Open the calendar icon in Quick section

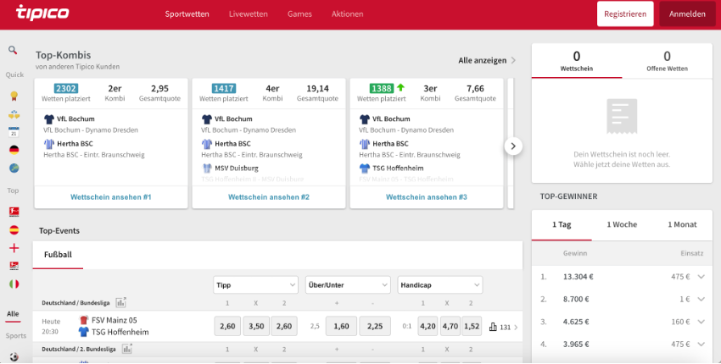click(x=14, y=132)
